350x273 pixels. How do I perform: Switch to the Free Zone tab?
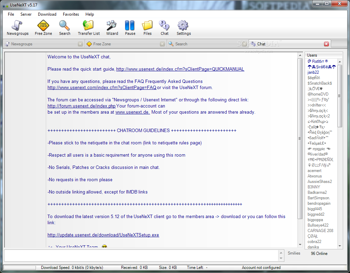pyautogui.click(x=126, y=44)
